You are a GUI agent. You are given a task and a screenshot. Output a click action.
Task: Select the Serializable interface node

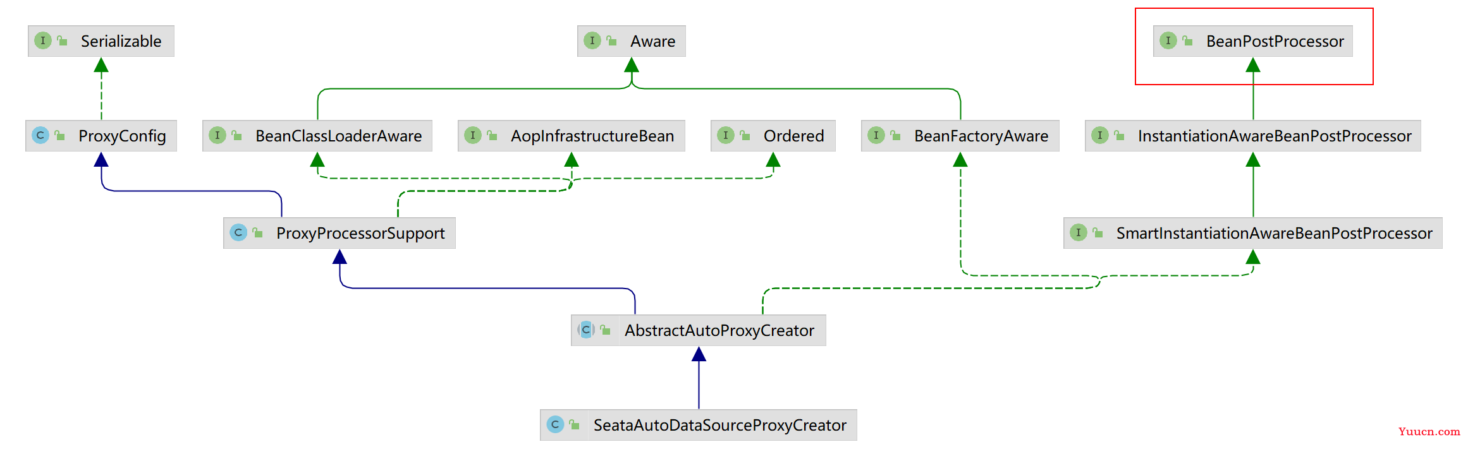pos(101,41)
